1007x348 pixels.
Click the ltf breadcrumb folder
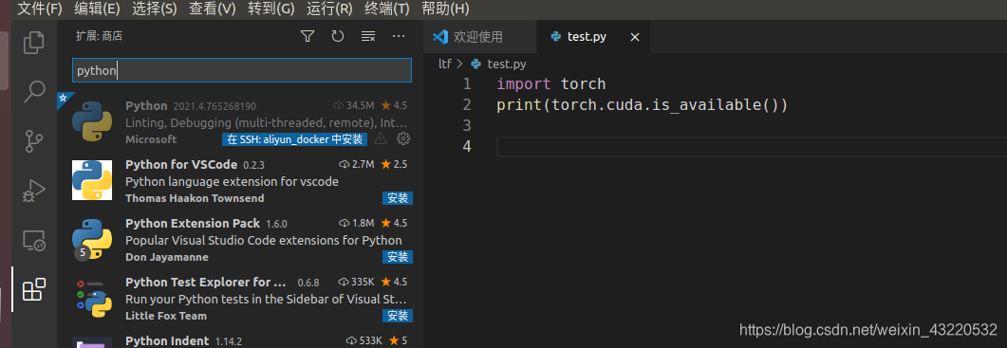tap(445, 64)
